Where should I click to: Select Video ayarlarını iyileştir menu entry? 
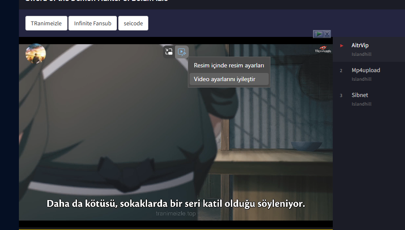point(229,79)
